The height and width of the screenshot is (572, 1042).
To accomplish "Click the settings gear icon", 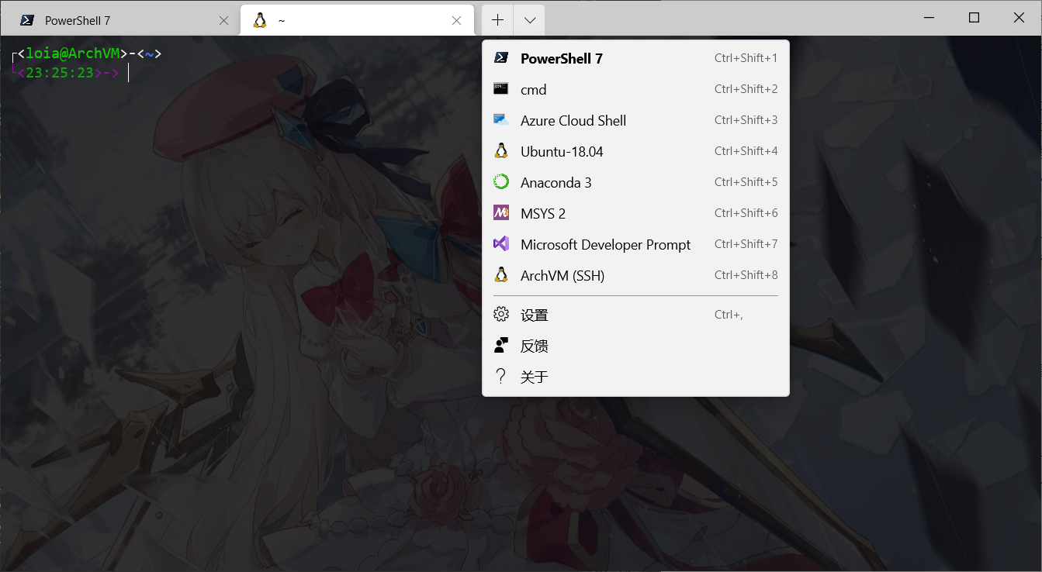I will pos(501,314).
